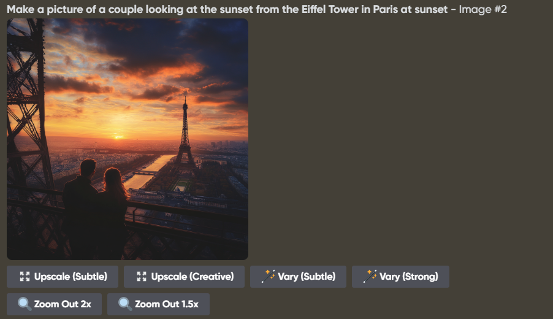Click the magnifier icon on Zoom Out 1.5x

(x=125, y=304)
